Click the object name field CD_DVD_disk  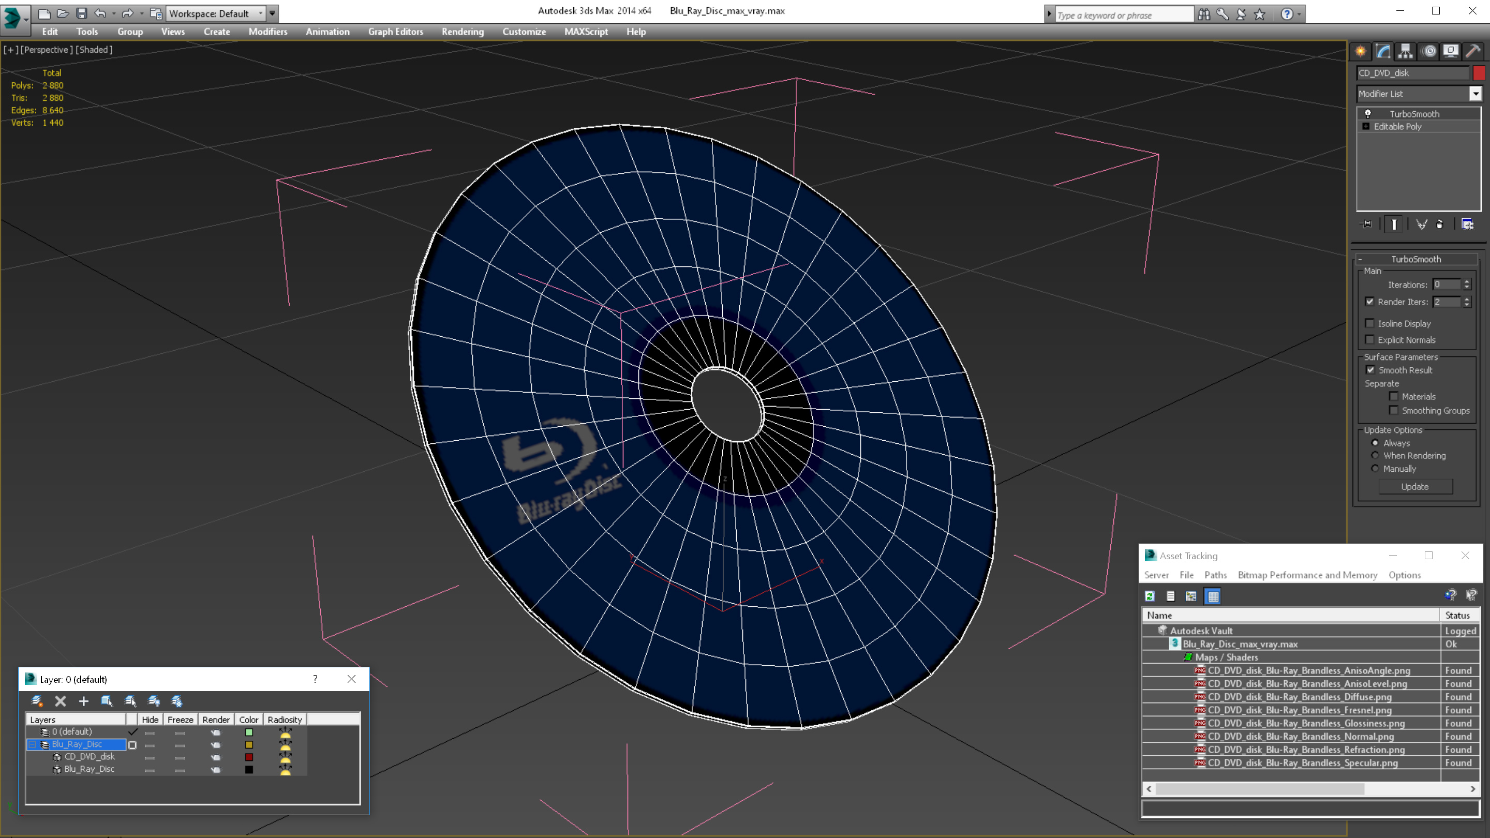[1413, 73]
